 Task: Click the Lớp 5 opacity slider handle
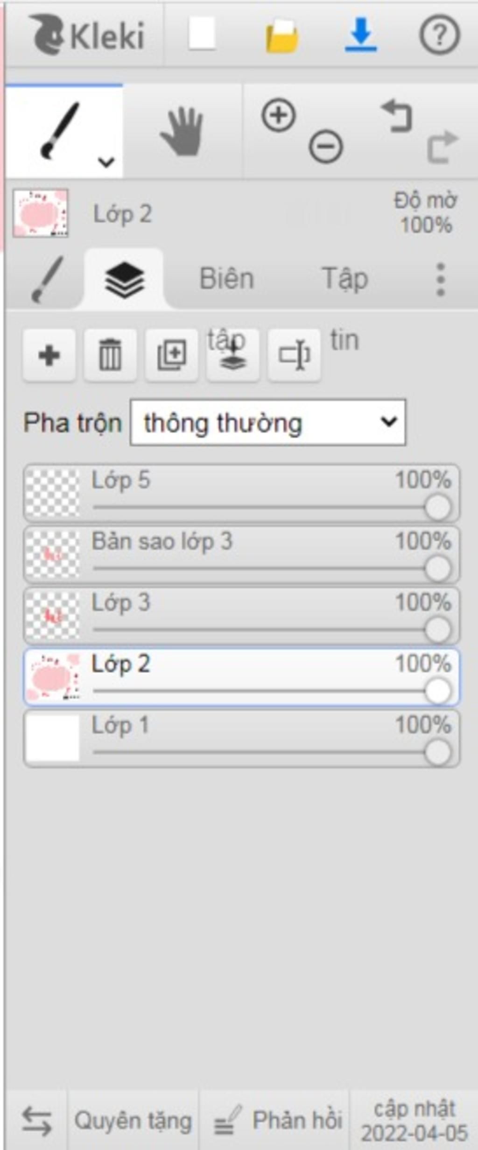(438, 507)
